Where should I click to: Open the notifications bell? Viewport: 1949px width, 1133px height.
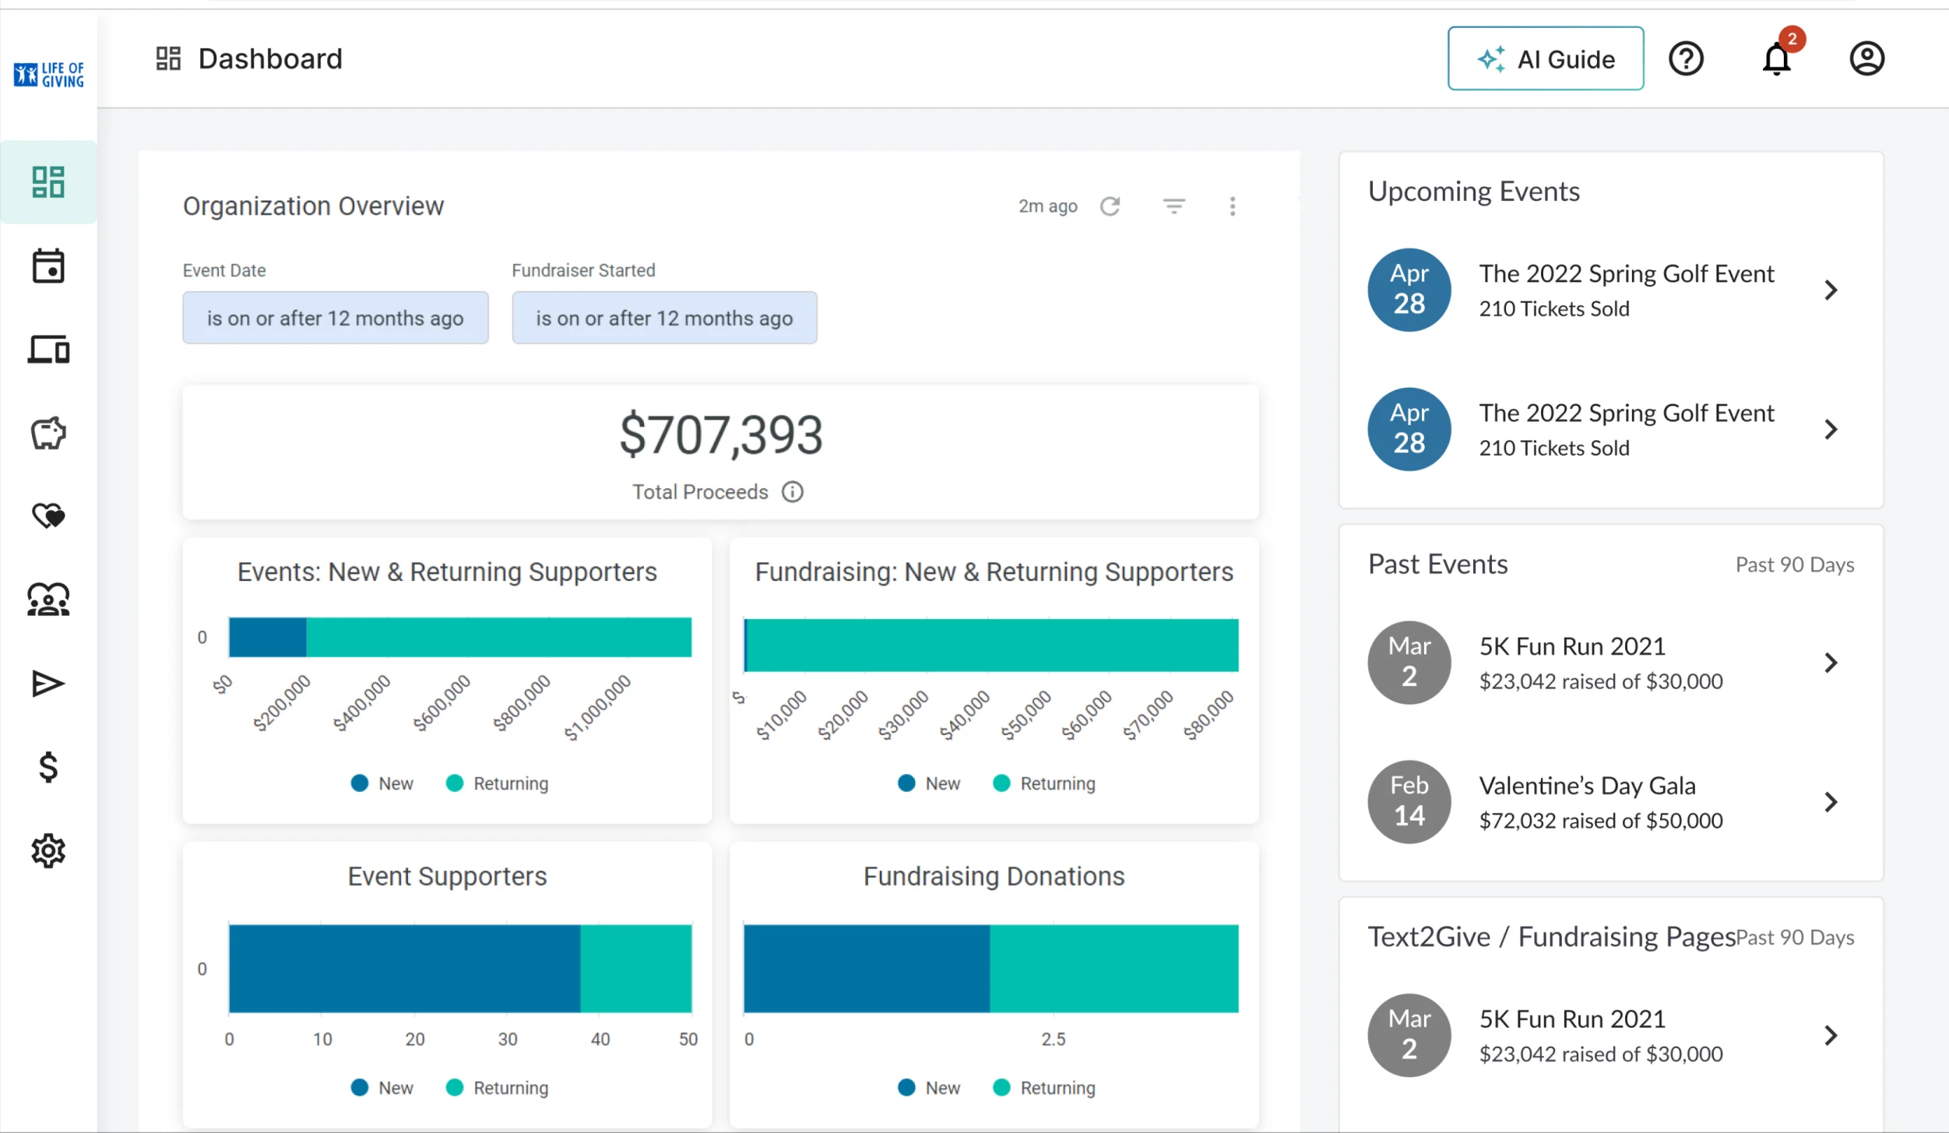1777,58
